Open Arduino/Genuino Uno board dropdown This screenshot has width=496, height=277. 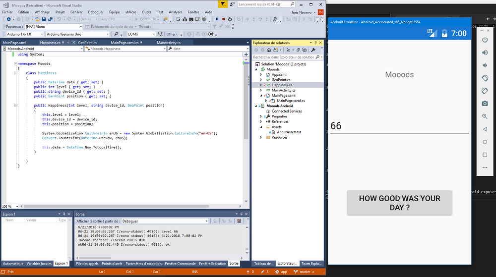(77, 34)
